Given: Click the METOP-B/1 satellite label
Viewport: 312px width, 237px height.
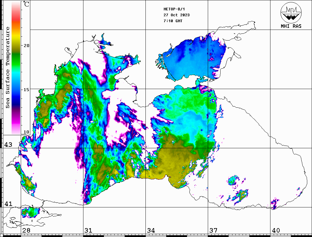Looking at the screenshot, I should pos(174,9).
